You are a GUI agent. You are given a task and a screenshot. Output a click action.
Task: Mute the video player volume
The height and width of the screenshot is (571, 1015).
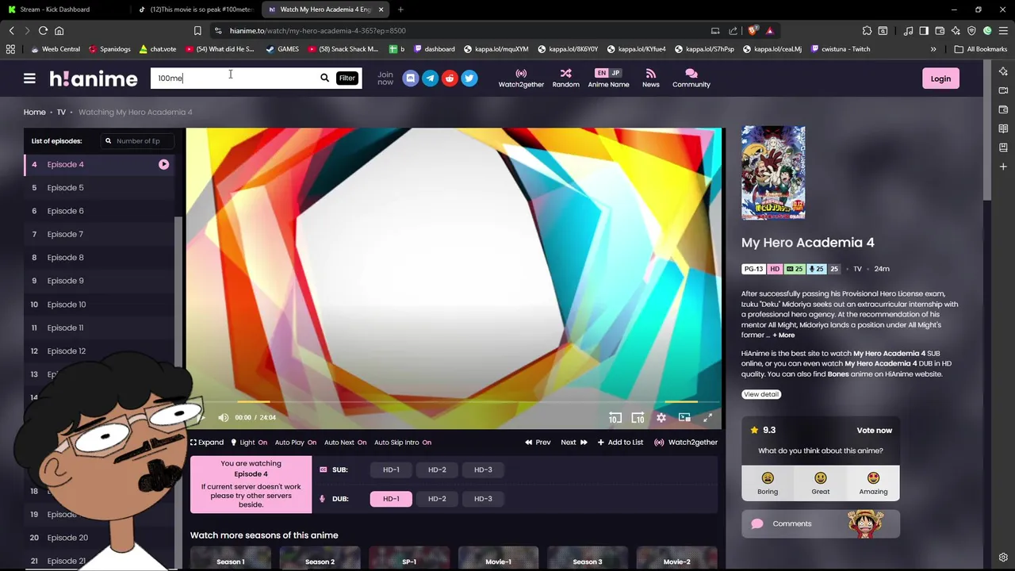click(x=224, y=417)
